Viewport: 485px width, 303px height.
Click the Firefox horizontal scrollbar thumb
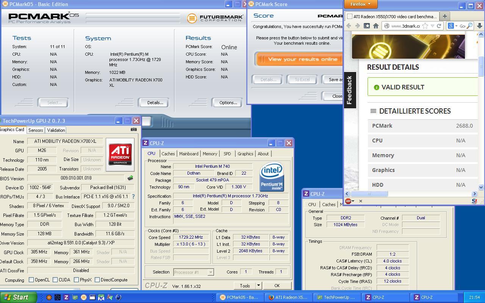pyautogui.click(x=369, y=194)
